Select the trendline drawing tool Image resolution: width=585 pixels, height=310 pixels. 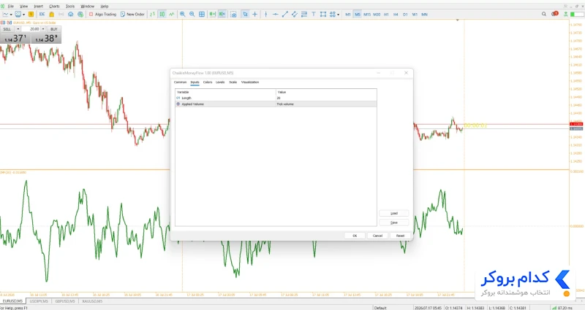pyautogui.click(x=285, y=14)
